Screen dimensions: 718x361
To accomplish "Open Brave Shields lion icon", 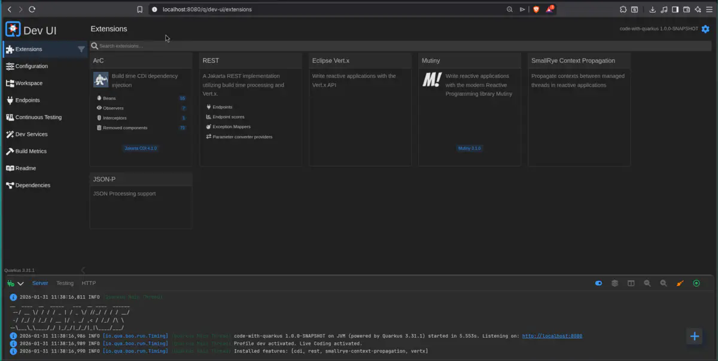I will click(x=536, y=10).
